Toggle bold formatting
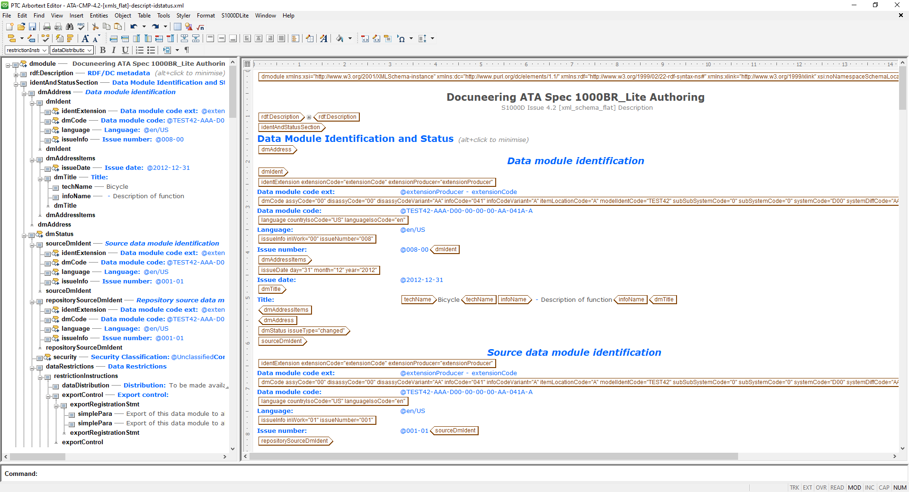909x492 pixels. pos(103,50)
